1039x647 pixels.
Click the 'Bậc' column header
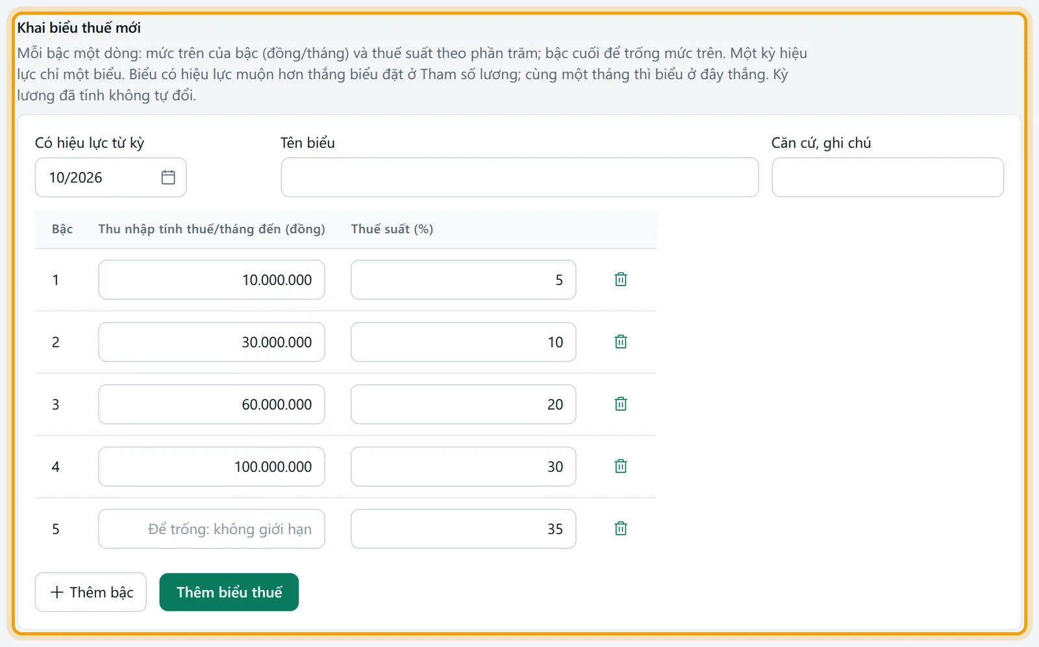tap(62, 229)
